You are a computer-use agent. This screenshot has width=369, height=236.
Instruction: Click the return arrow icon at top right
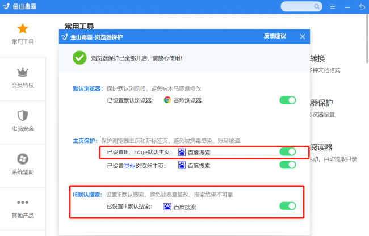(x=362, y=7)
